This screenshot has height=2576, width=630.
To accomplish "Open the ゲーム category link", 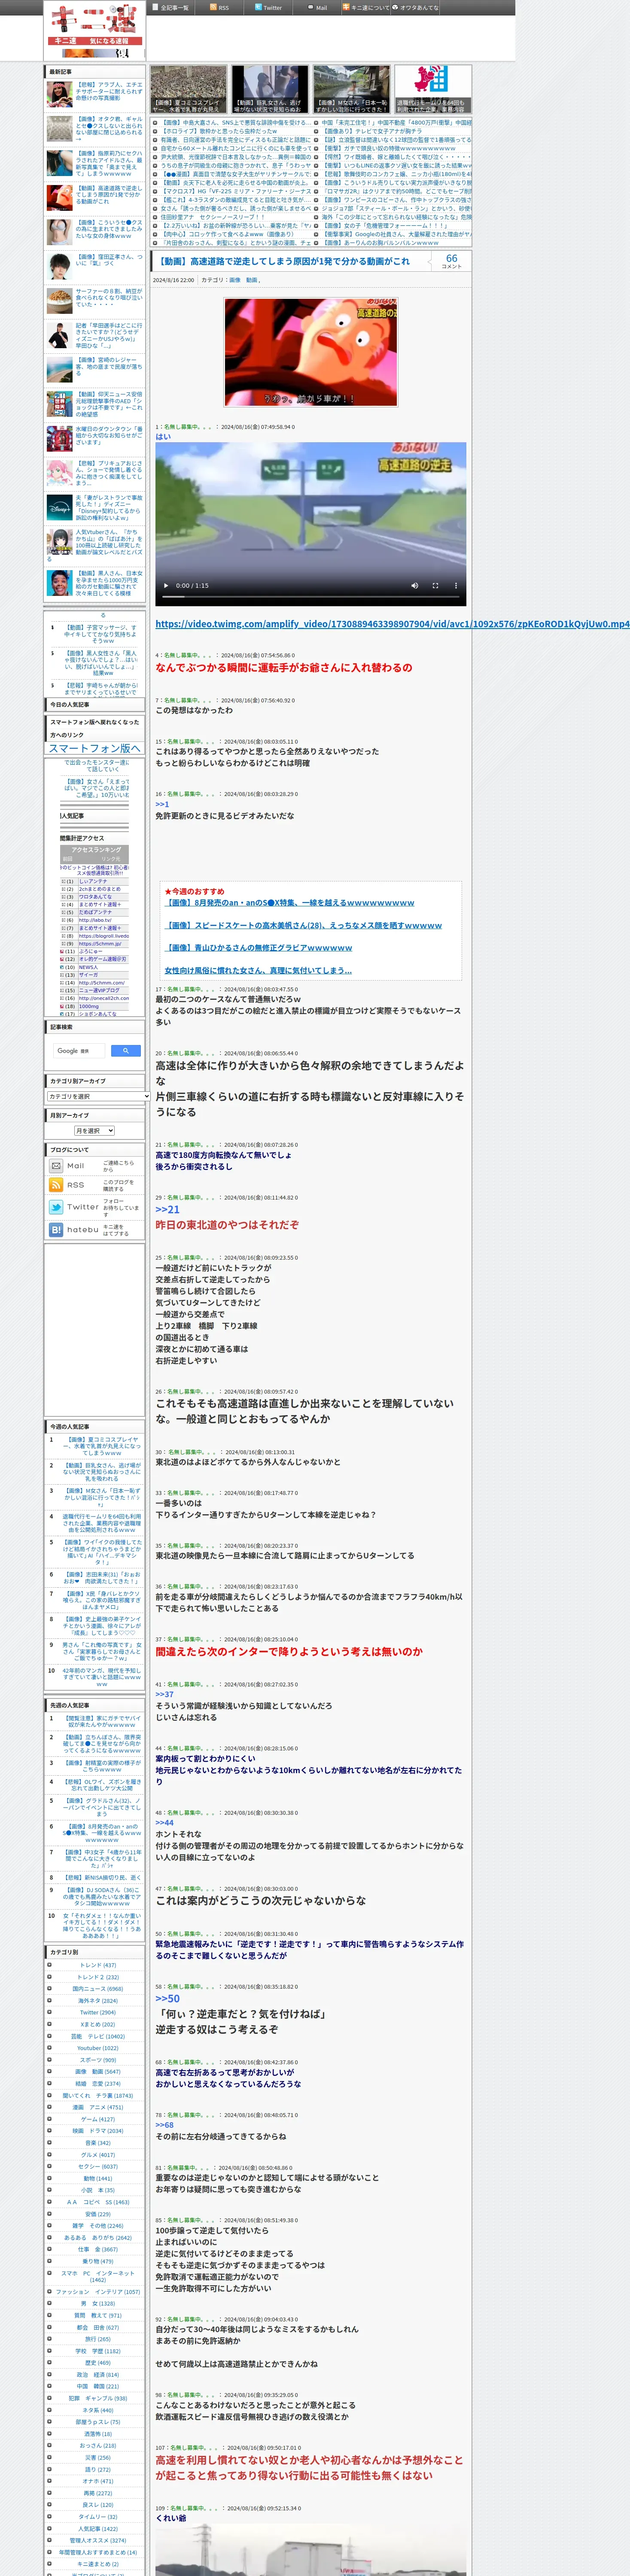I will click(98, 2119).
